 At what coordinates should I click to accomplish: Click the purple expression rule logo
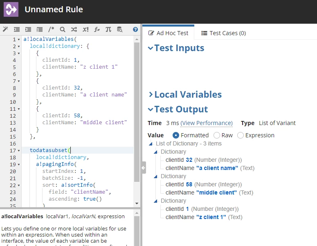(11, 9)
